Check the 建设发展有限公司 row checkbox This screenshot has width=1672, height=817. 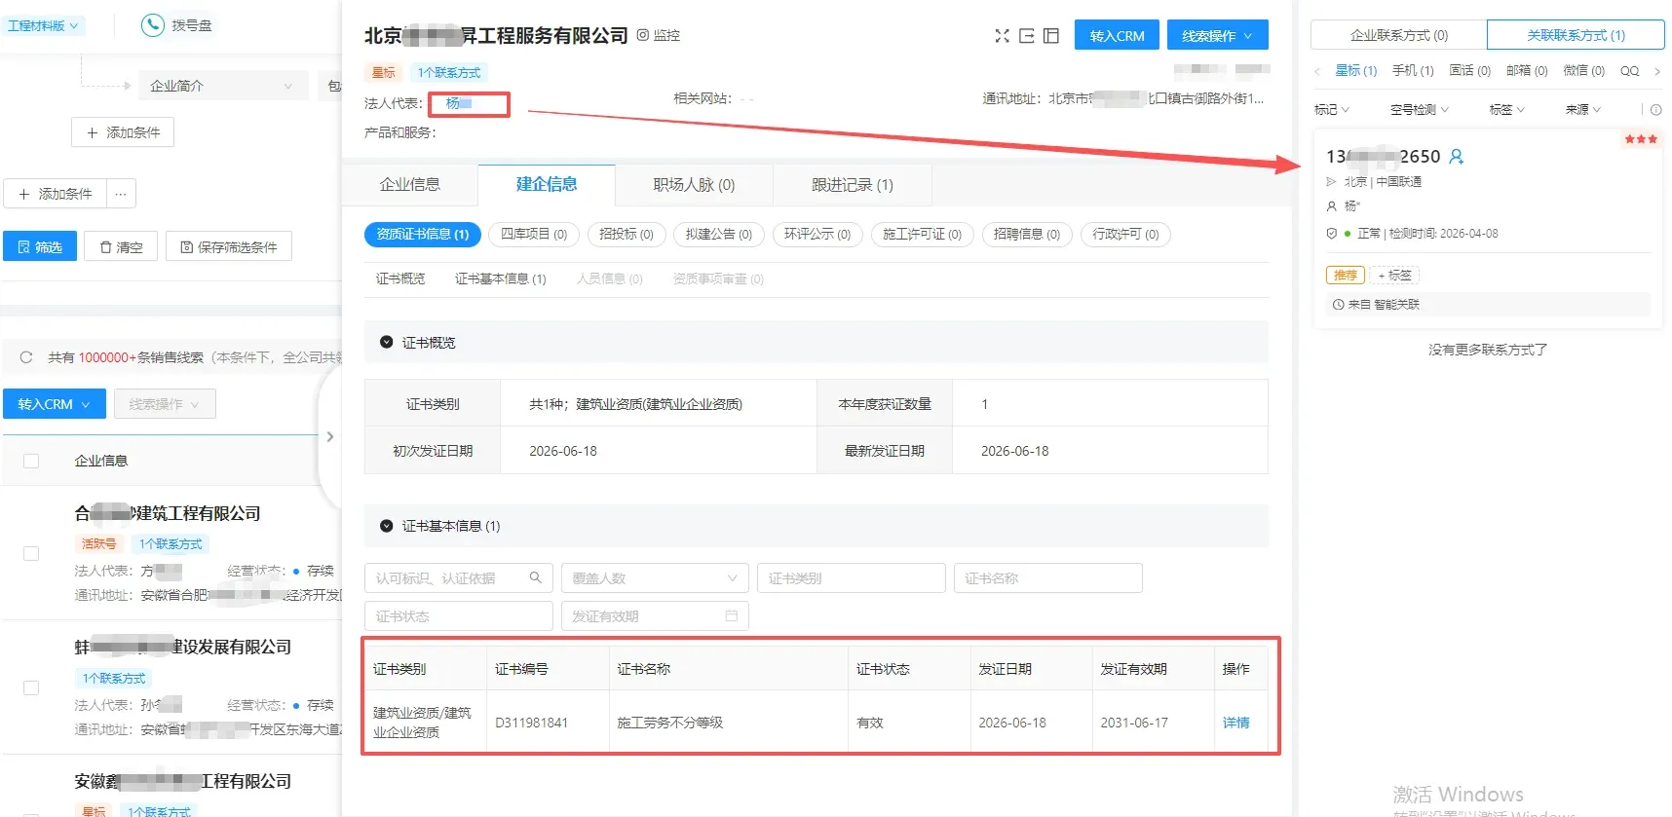click(x=31, y=687)
